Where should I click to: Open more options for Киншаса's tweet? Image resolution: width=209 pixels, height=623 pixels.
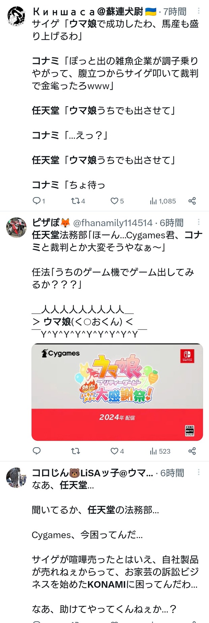click(x=199, y=11)
